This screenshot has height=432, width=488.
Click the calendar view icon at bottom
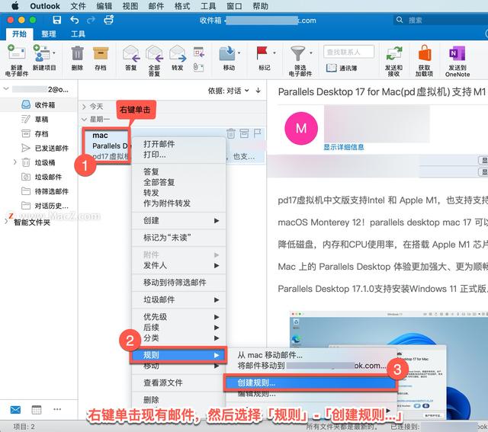[x=37, y=410]
